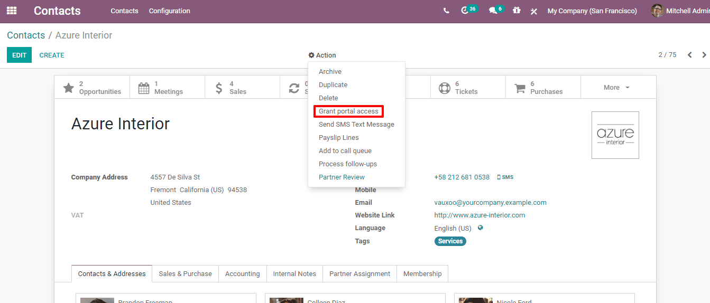
Task: Choose Process follow-ups action
Action: point(356,164)
